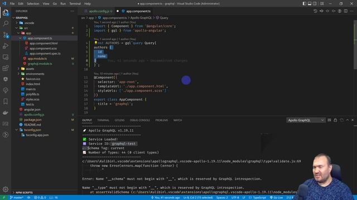Open the remote window indicator in status bar
Viewport: 357px width, 200px height.
point(4,198)
